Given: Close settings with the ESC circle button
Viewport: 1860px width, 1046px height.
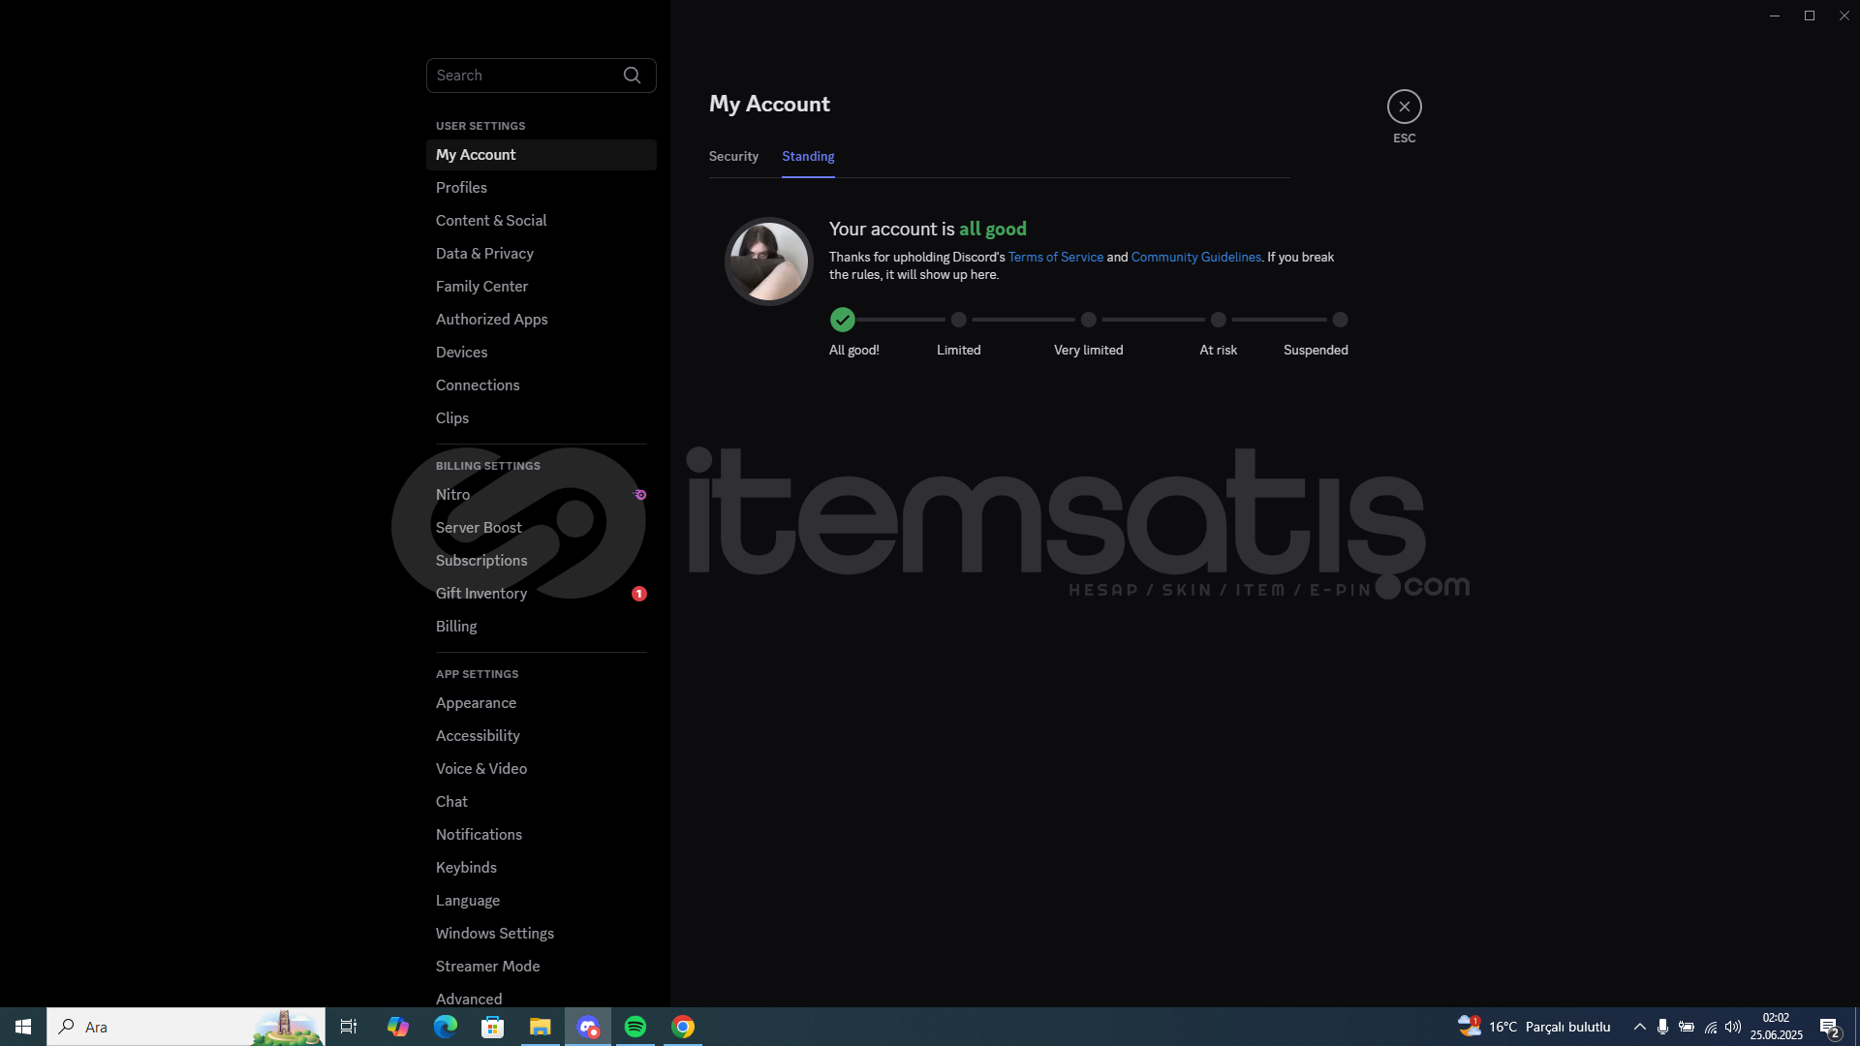Looking at the screenshot, I should [x=1404, y=107].
